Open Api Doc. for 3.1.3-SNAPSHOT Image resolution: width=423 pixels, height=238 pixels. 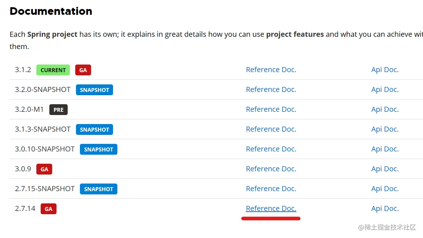click(x=385, y=129)
